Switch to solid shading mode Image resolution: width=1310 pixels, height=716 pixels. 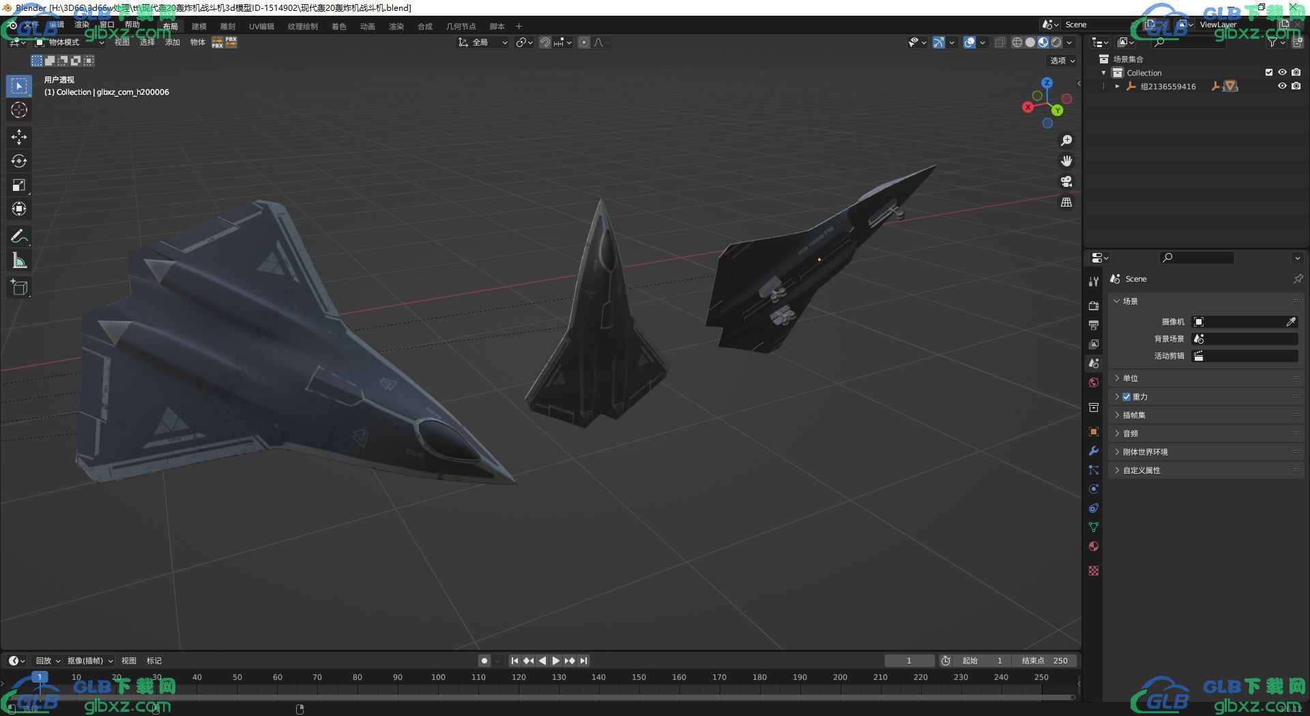[1030, 42]
